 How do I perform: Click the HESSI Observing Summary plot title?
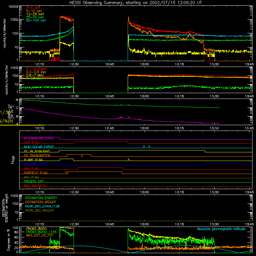(x=135, y=3)
